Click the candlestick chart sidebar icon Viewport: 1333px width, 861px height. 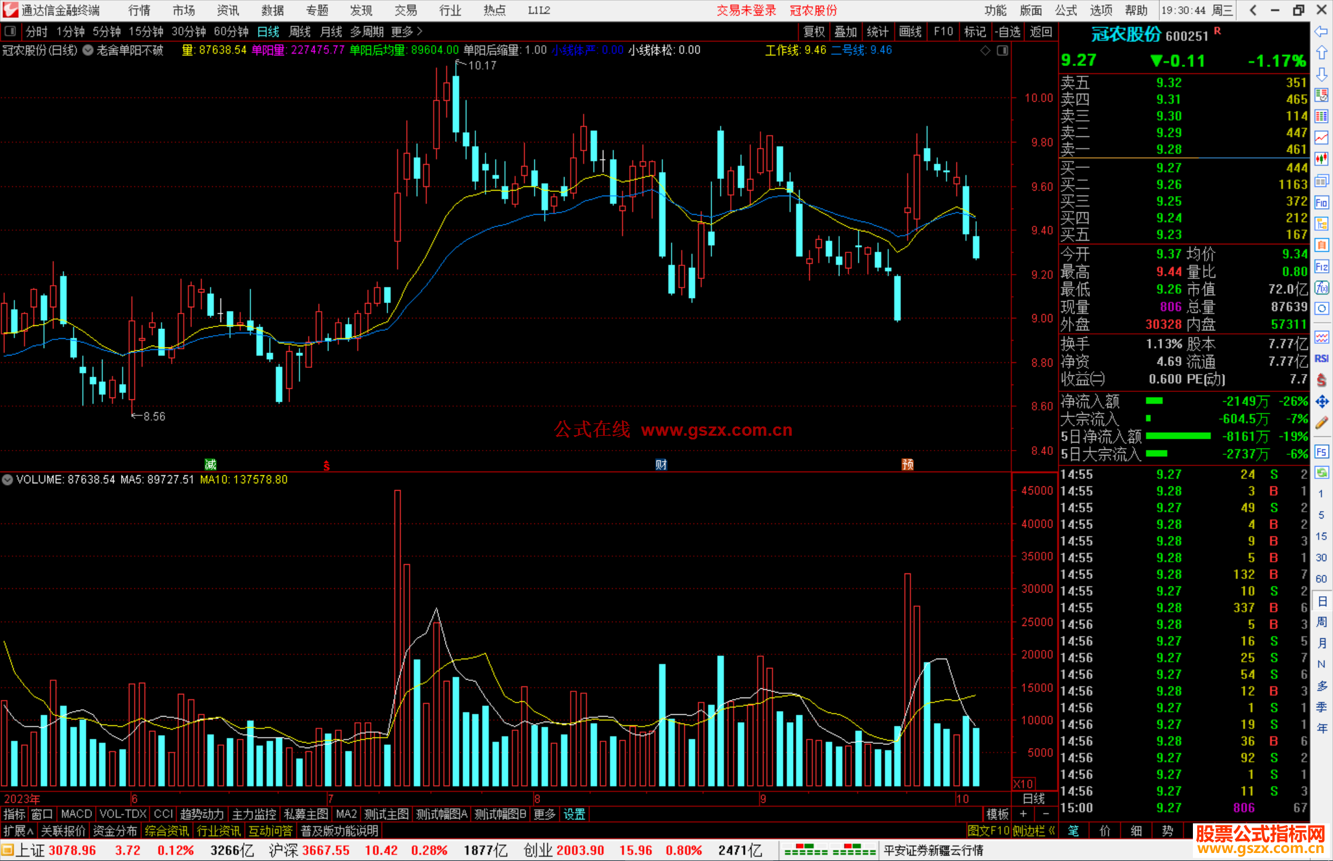tap(1321, 159)
